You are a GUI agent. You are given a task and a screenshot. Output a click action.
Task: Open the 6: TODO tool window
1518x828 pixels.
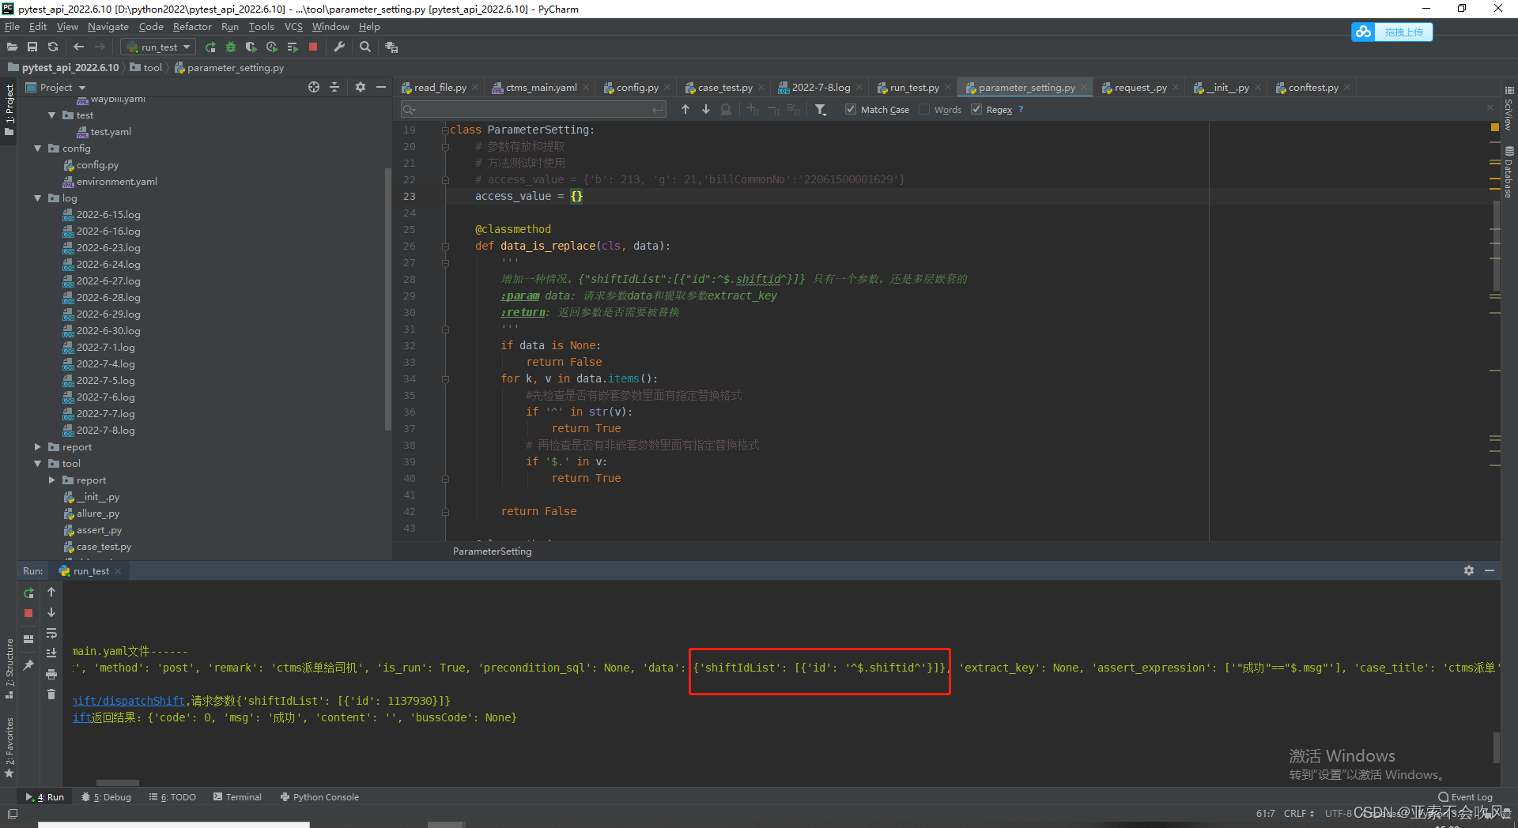pos(172,797)
